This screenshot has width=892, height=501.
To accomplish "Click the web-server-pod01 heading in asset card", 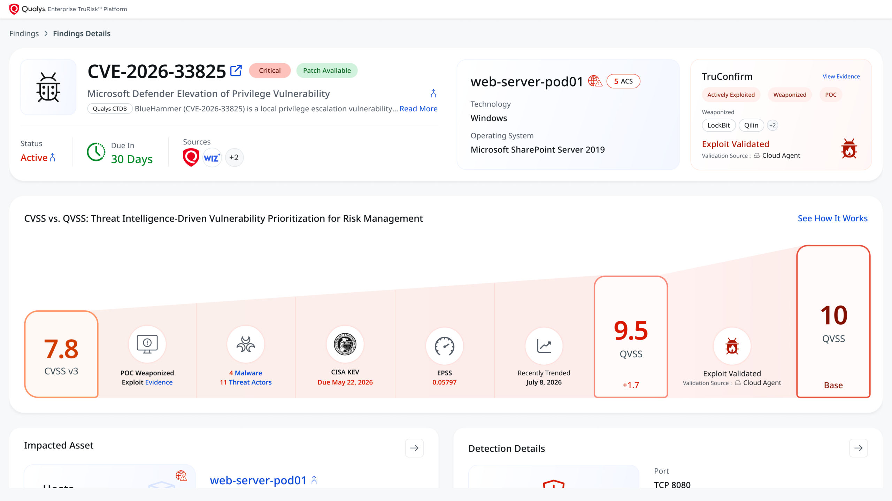I will tap(526, 82).
